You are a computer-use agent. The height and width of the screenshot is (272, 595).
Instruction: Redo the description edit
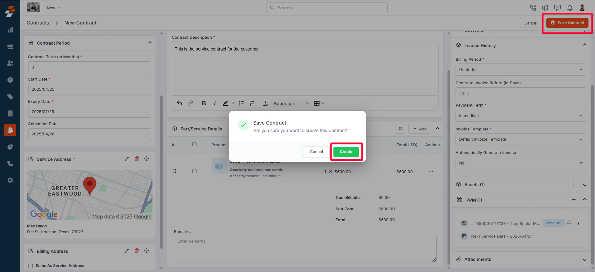(x=191, y=103)
